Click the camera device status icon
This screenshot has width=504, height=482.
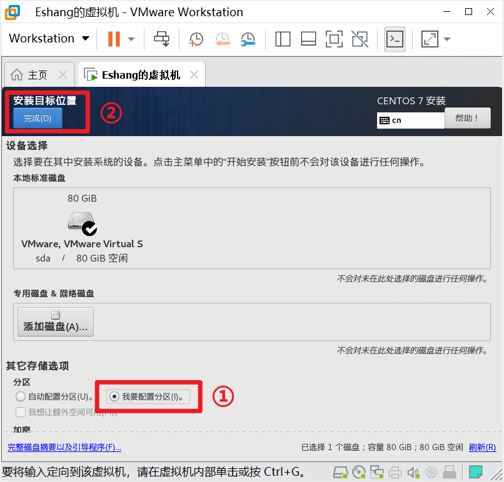pyautogui.click(x=431, y=473)
